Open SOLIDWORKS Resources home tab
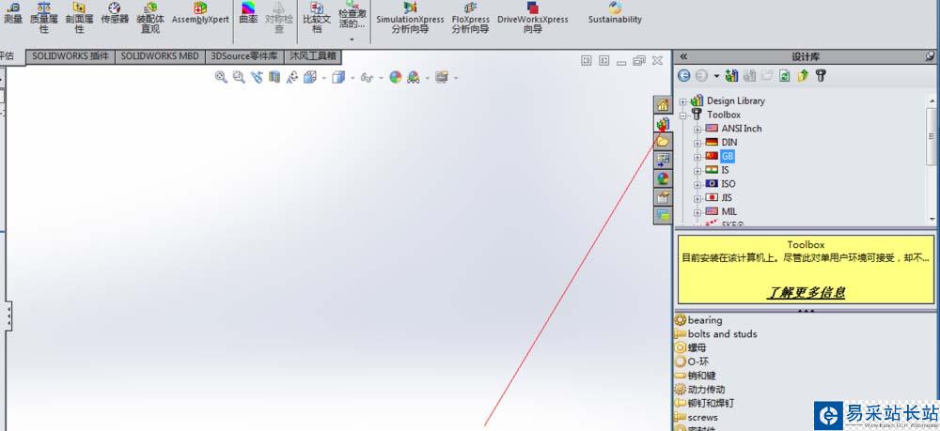This screenshot has height=431, width=940. tap(663, 105)
